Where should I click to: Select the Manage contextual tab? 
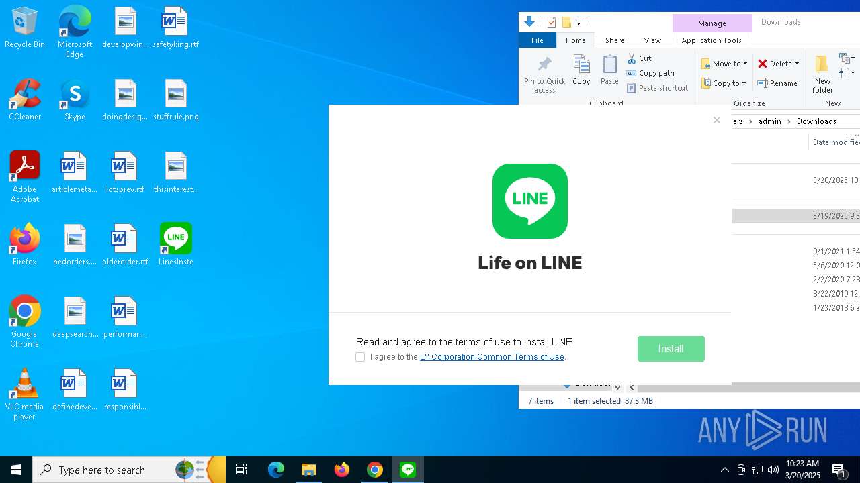712,23
